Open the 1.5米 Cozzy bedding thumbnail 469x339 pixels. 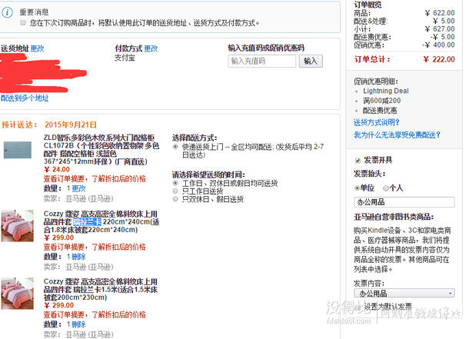(18, 294)
